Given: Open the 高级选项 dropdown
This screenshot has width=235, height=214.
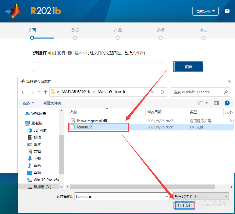Looking at the screenshot, I should coord(206,11).
